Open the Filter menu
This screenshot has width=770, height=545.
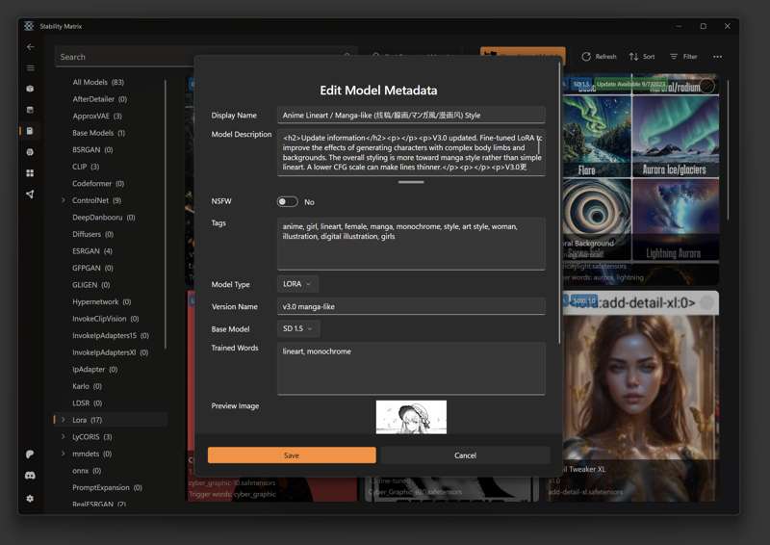tap(683, 57)
